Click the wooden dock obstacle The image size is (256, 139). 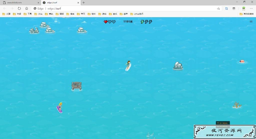[x=76, y=86]
